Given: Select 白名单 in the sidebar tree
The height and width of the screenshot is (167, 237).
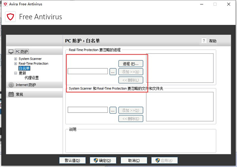Looking at the screenshot, I should 24,68.
